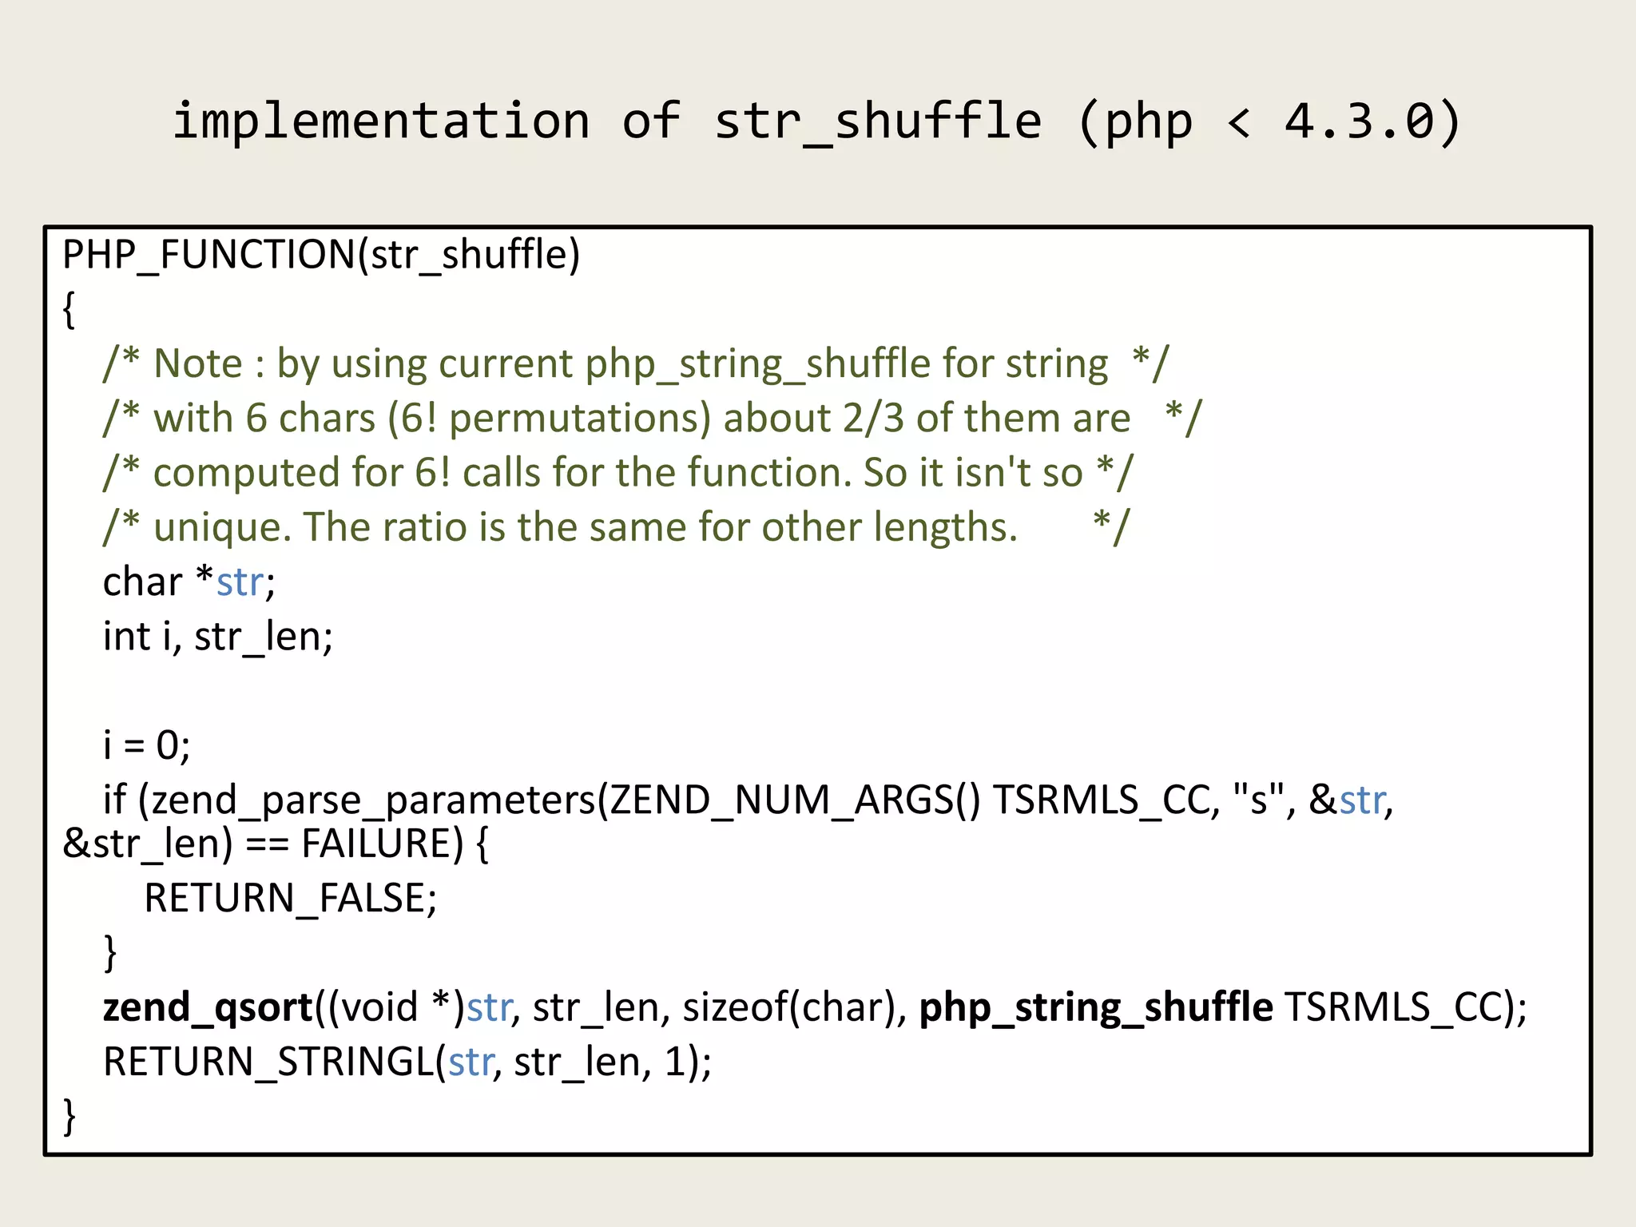Click the declaration 'int i, str_len;'

point(218,637)
